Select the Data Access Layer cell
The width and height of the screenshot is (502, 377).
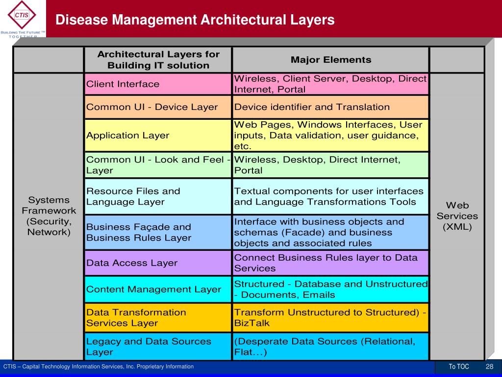158,263
